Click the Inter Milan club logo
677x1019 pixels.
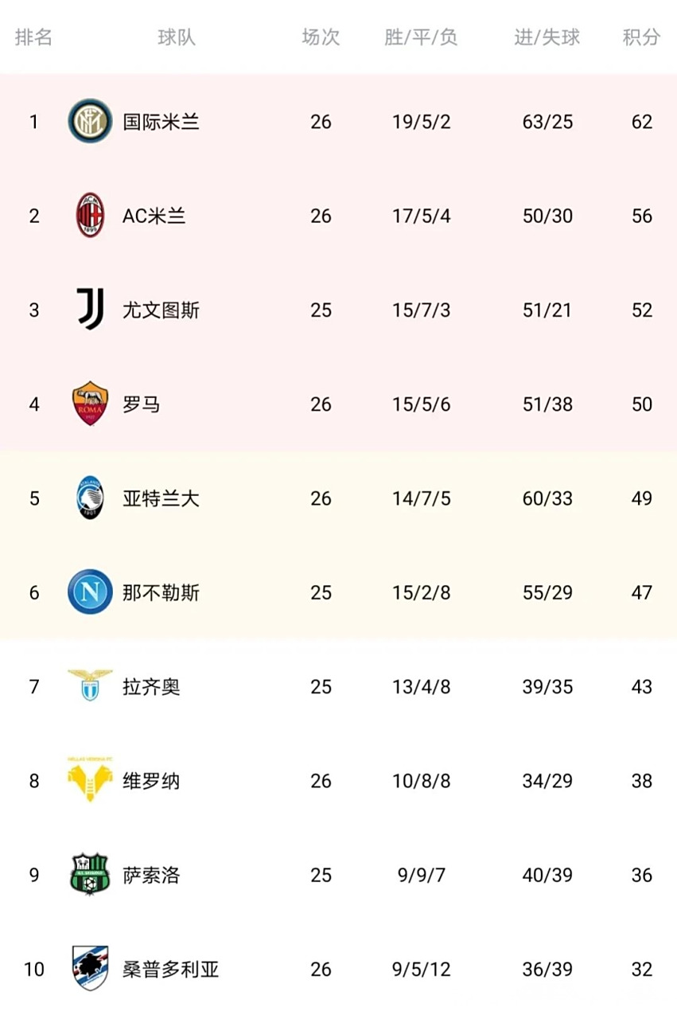90,122
